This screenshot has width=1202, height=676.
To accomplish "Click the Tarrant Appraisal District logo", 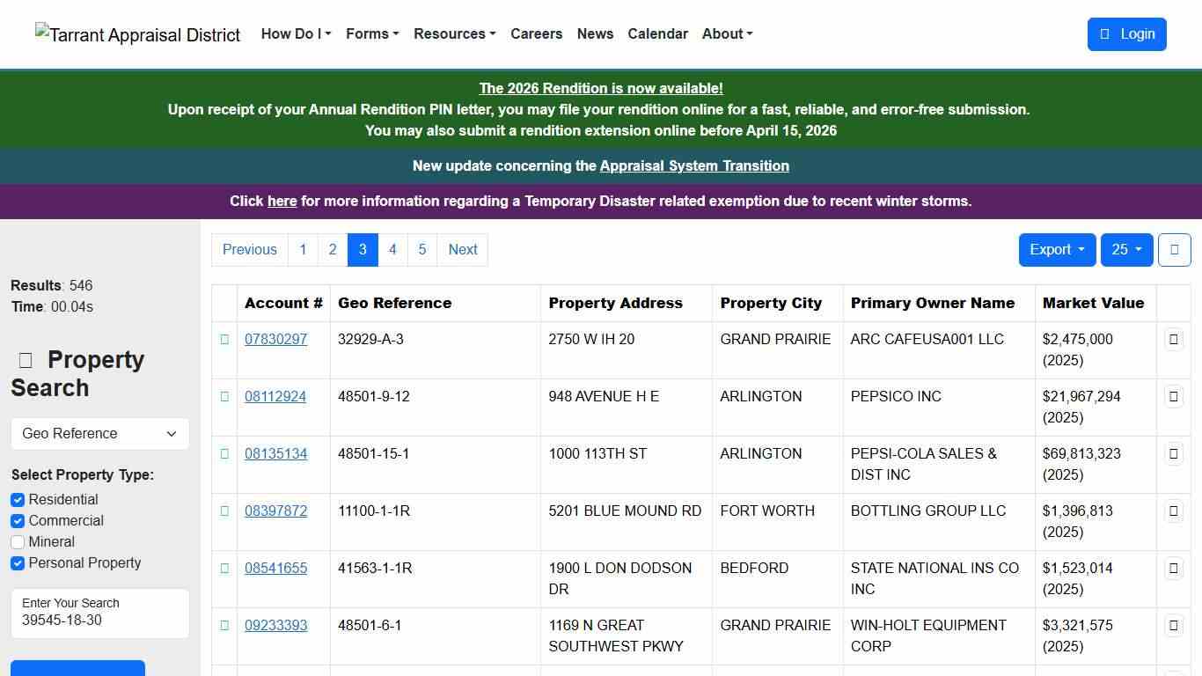I will [x=137, y=33].
